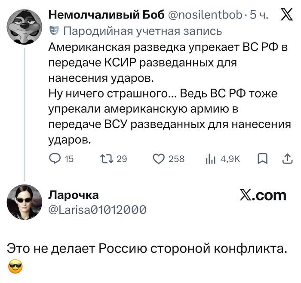Screen dimensions: 301x283
Task: Click the reply speech bubble icon
Action: click(55, 160)
